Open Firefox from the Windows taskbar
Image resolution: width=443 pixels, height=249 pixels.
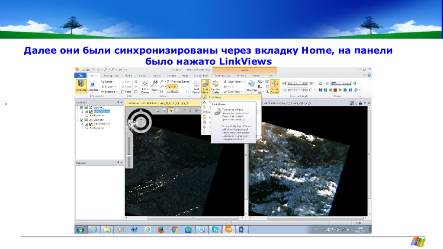pos(161,230)
